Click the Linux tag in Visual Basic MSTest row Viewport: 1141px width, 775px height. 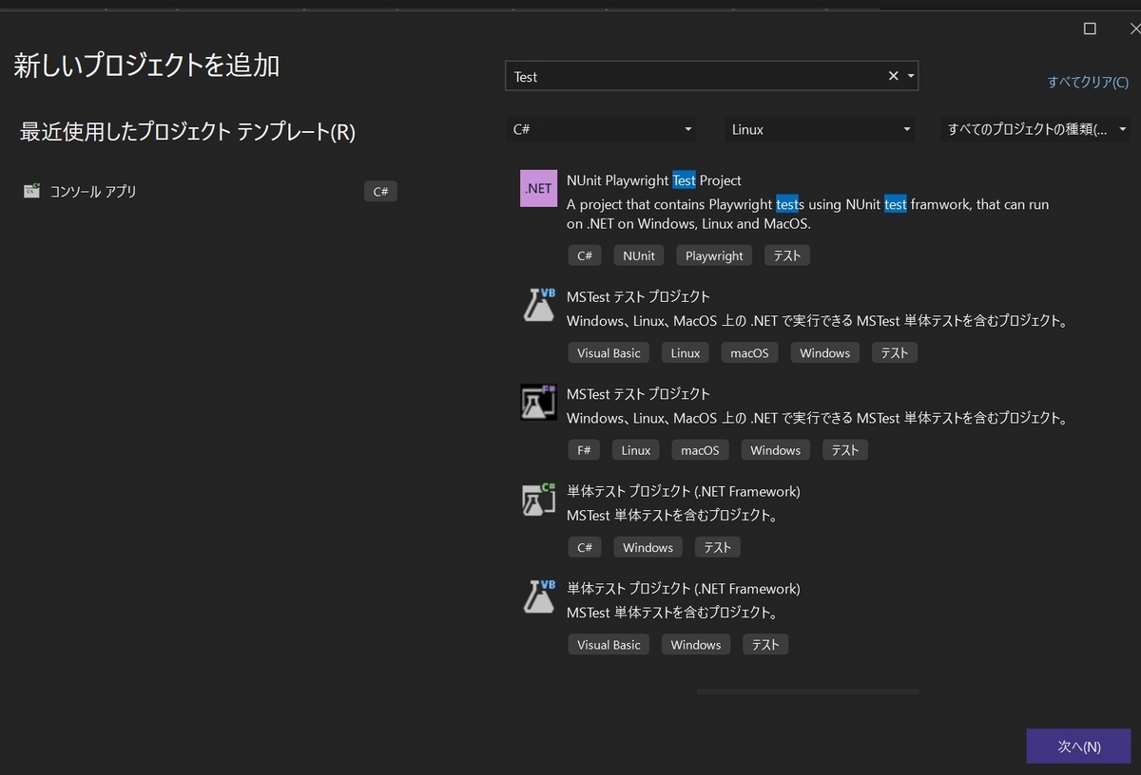click(686, 352)
